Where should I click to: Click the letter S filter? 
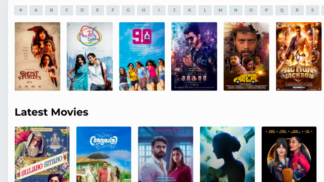point(313,10)
